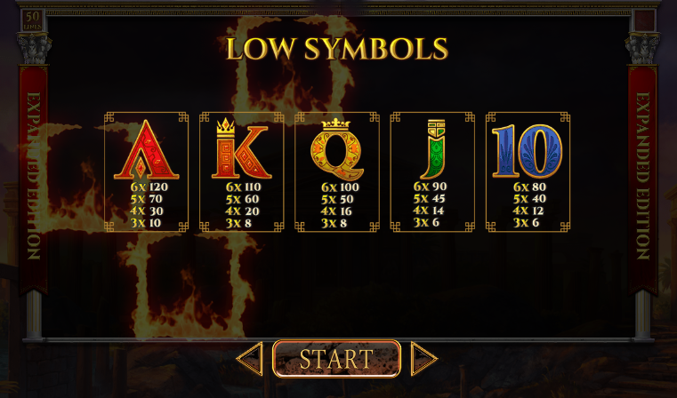
Task: Click the A symbol 3x 10 payout
Action: point(146,223)
